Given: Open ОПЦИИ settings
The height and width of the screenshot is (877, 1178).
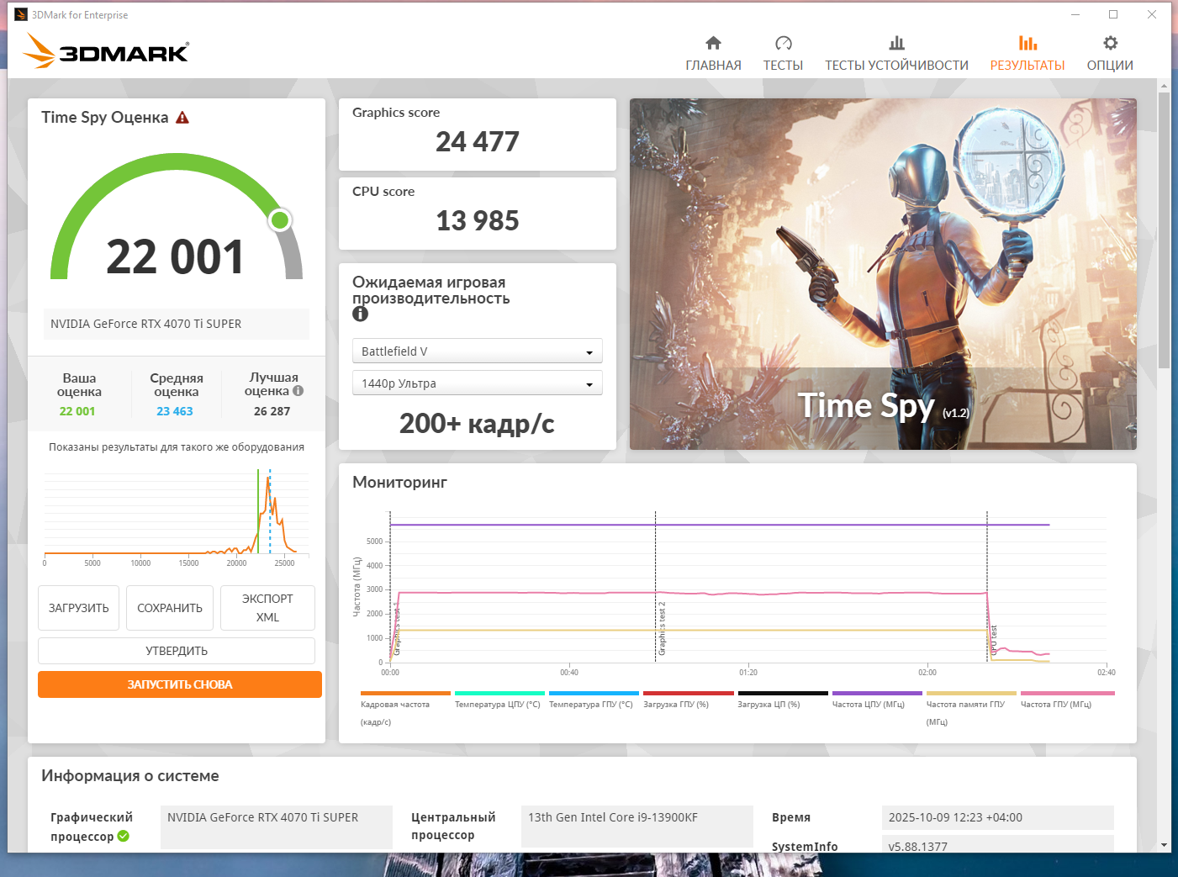Looking at the screenshot, I should [1110, 54].
